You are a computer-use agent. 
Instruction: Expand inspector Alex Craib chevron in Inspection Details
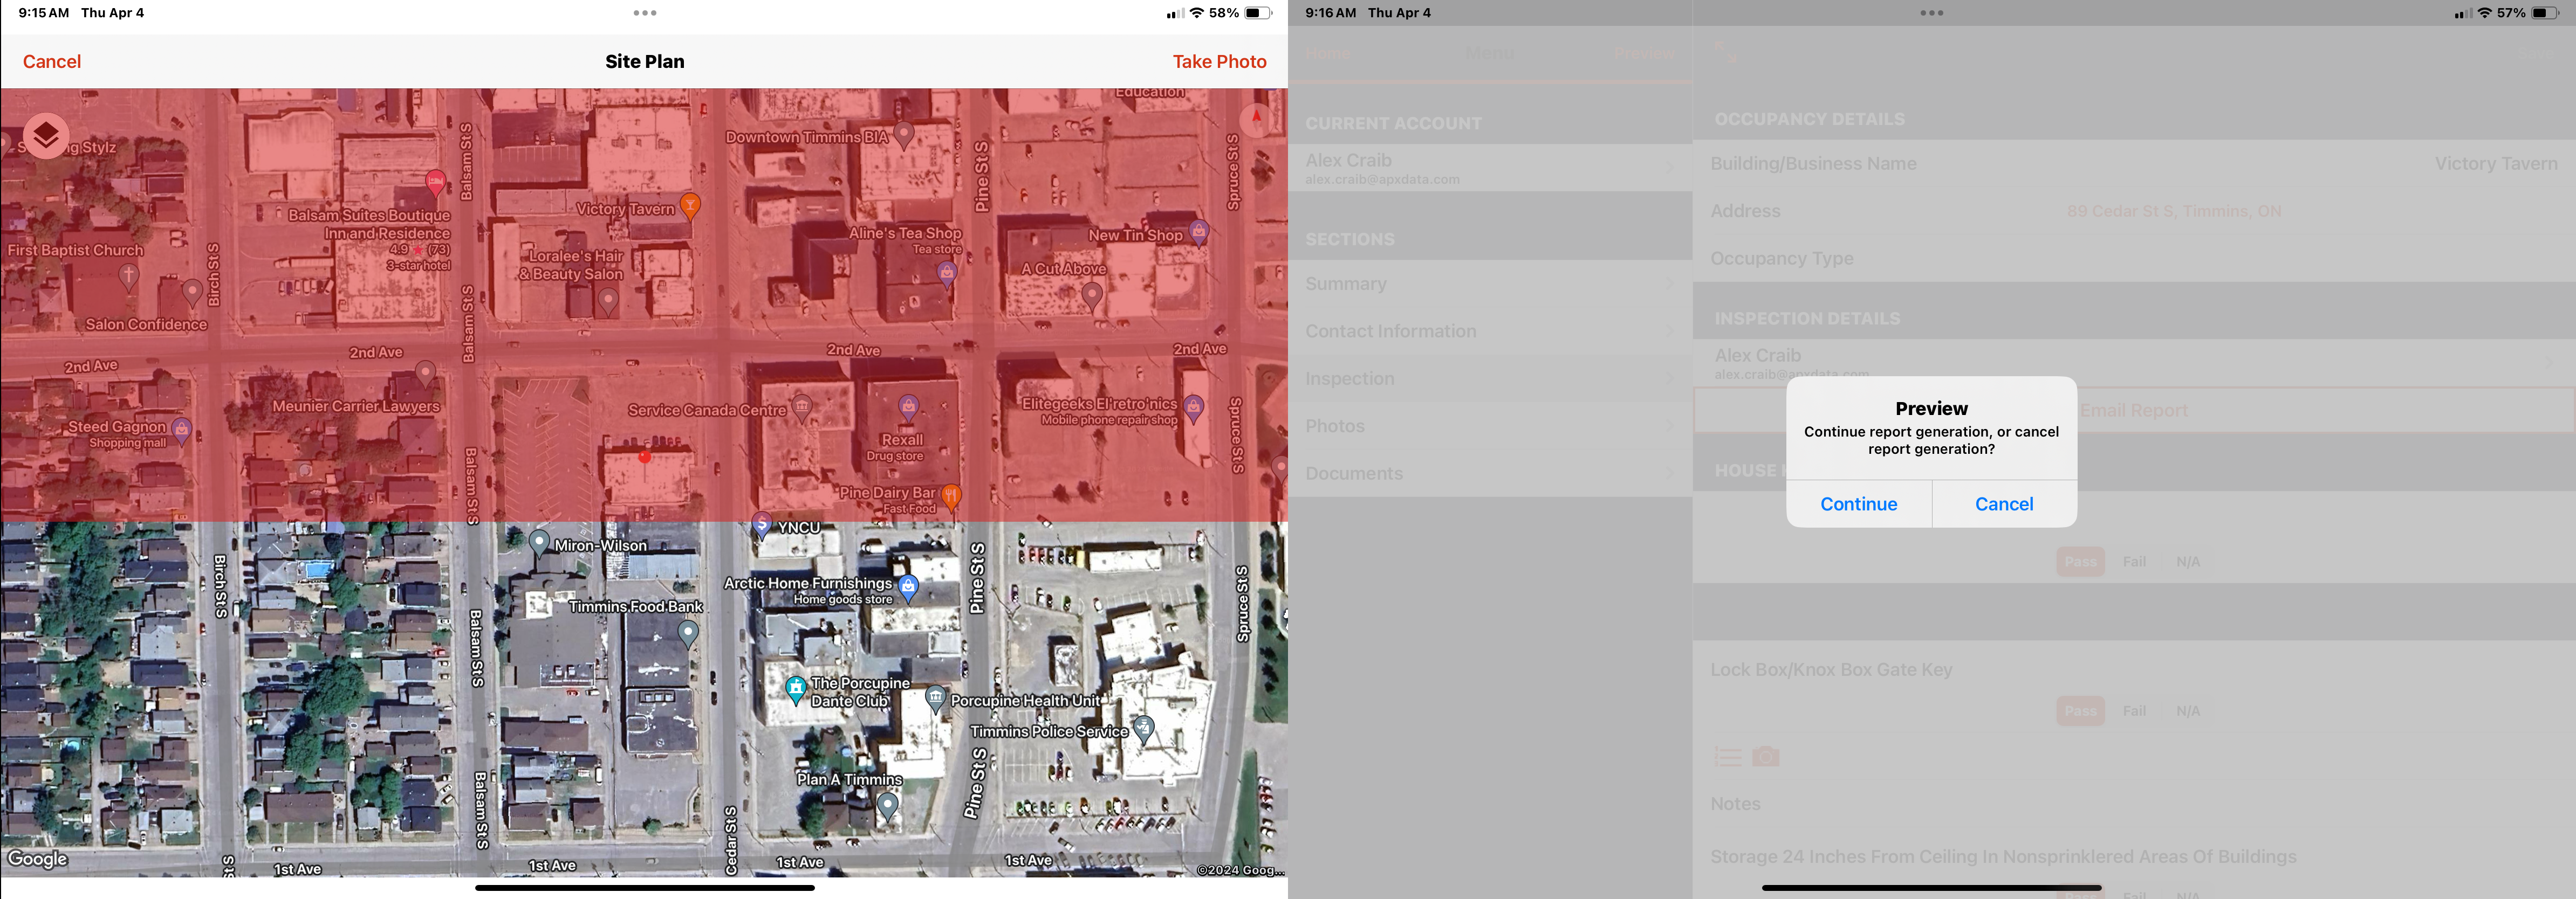click(x=2550, y=363)
